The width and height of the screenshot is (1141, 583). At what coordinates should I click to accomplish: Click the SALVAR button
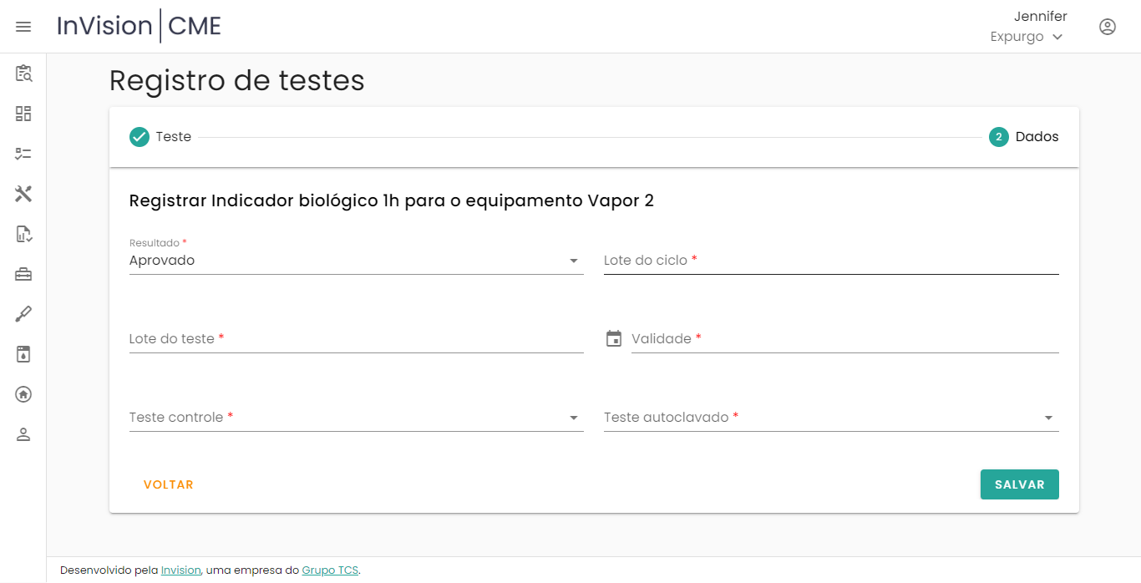tap(1019, 484)
